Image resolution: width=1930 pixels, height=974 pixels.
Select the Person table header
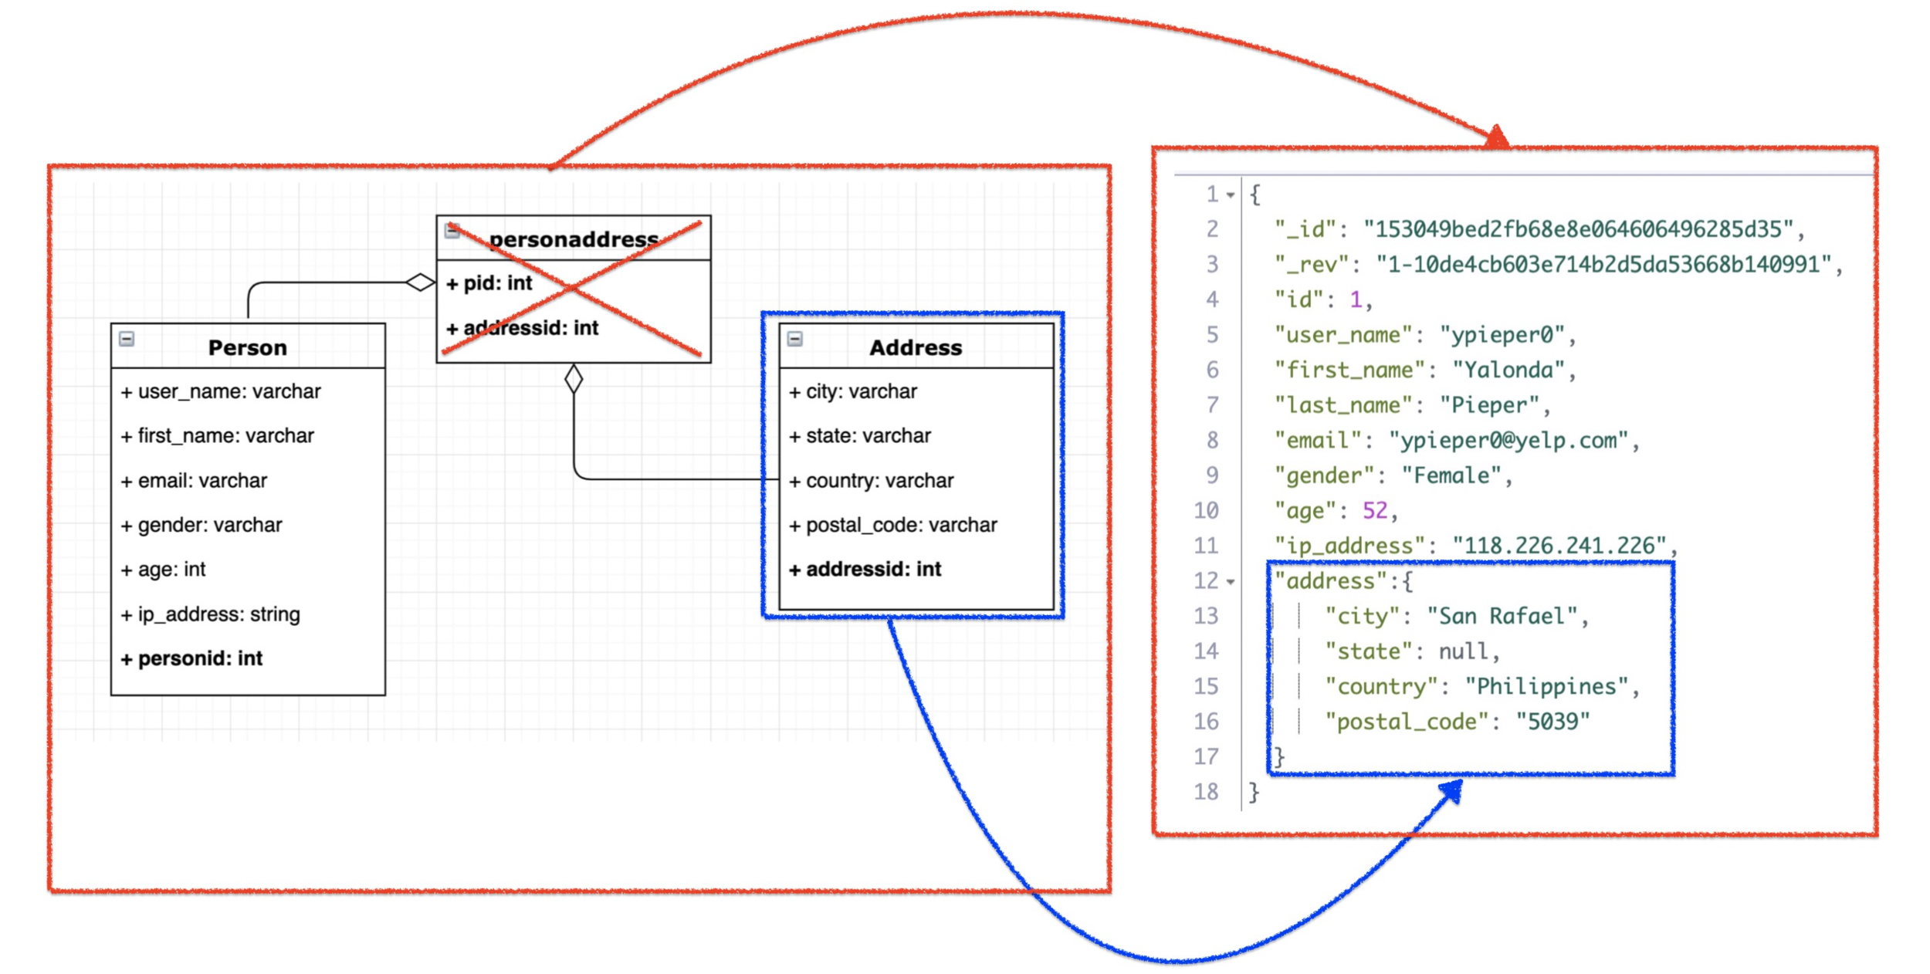tap(247, 347)
